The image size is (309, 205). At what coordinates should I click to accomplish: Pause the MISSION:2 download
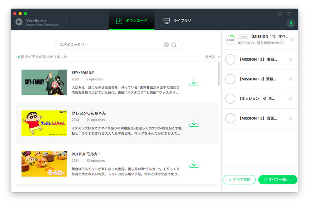(291, 59)
